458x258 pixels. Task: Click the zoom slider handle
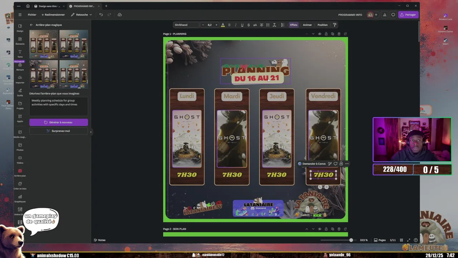point(351,240)
